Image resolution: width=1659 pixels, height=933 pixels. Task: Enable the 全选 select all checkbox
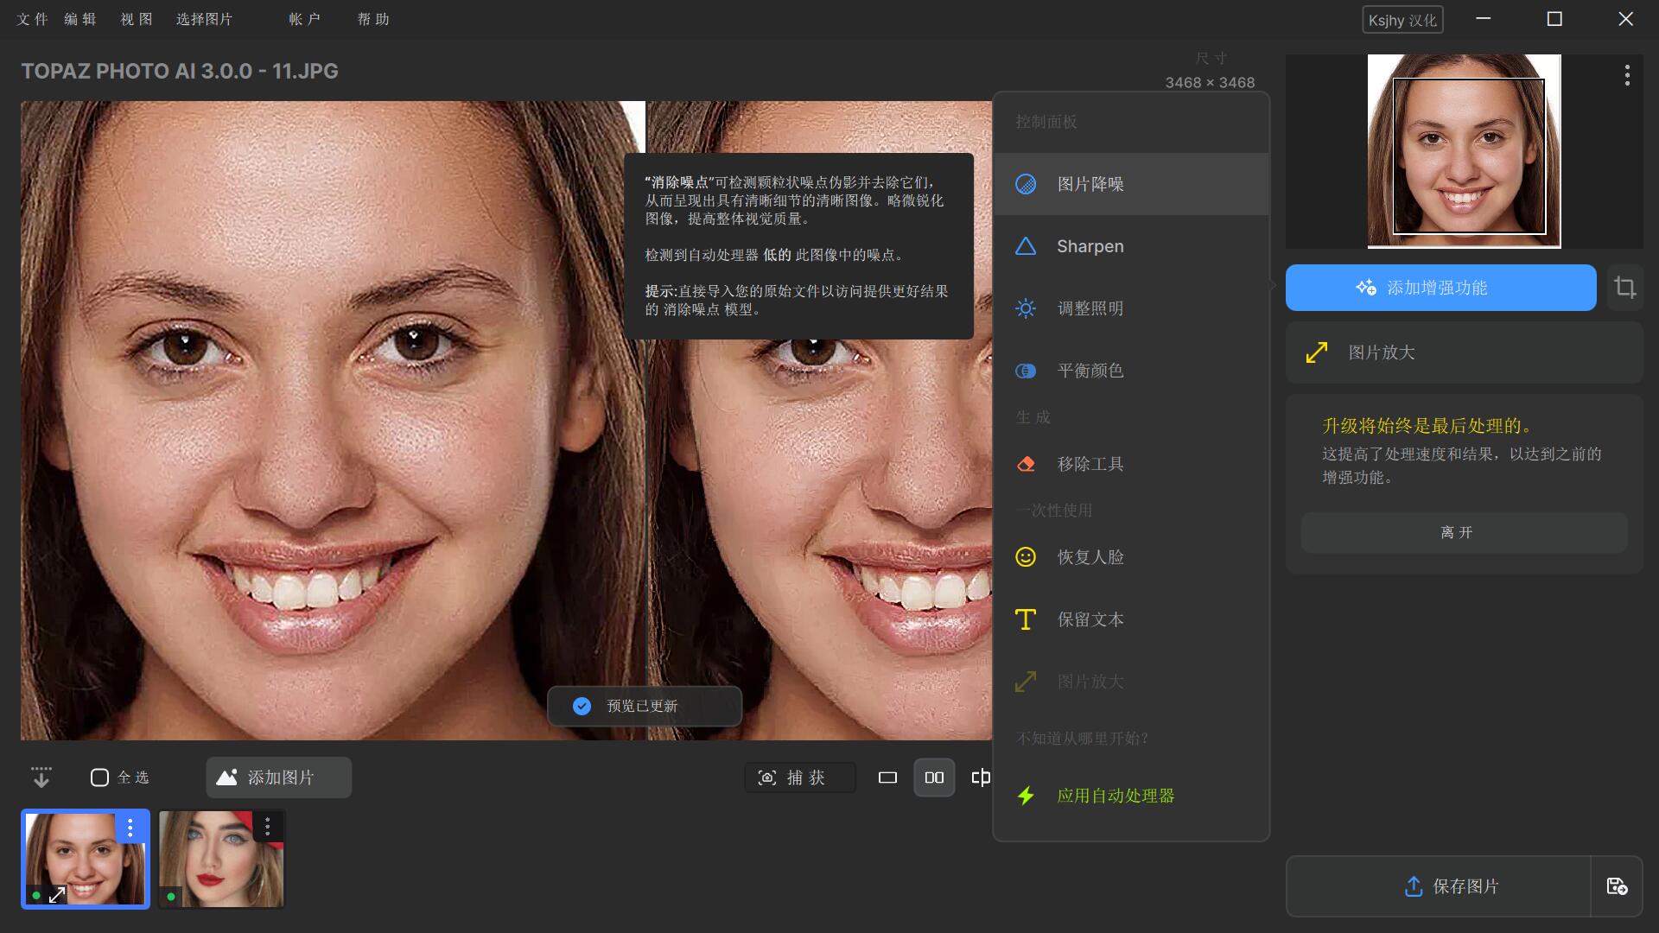tap(99, 777)
